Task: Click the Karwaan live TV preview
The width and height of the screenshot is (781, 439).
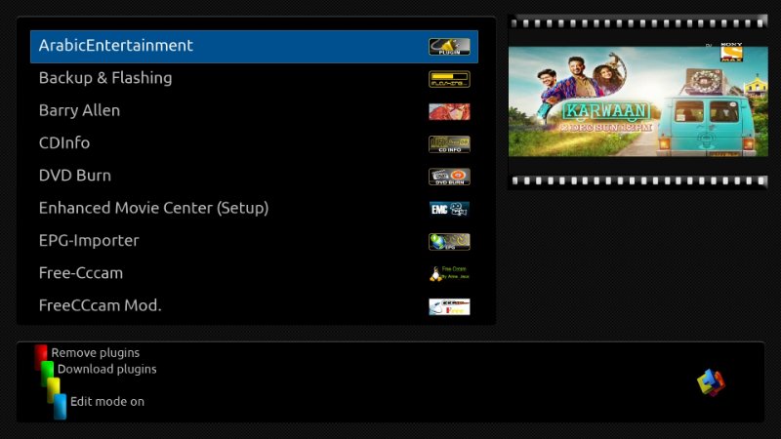Action: click(x=638, y=101)
